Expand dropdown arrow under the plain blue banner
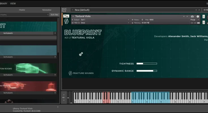 55,57
